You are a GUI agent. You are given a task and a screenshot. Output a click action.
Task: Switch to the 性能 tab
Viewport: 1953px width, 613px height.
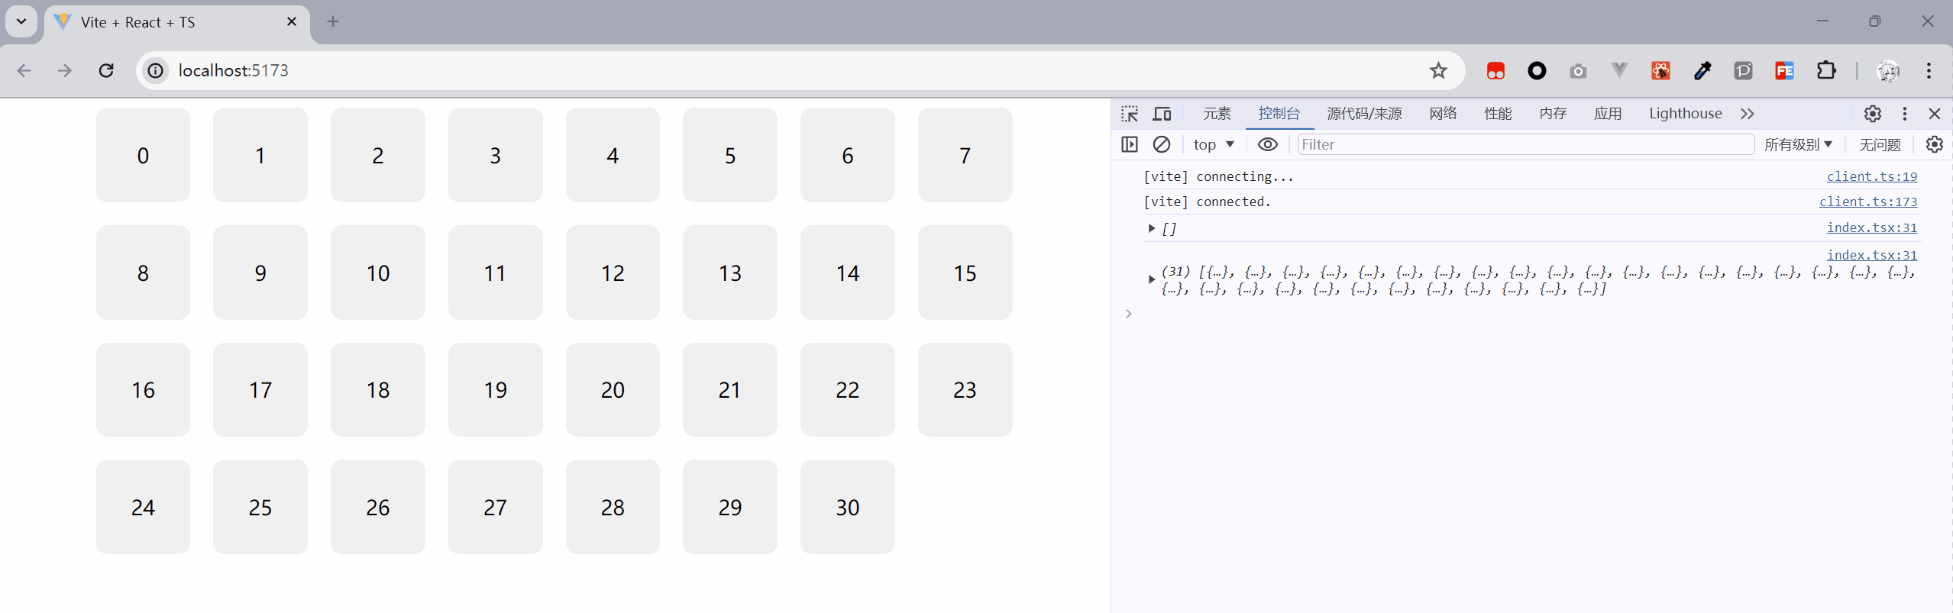[x=1498, y=114]
